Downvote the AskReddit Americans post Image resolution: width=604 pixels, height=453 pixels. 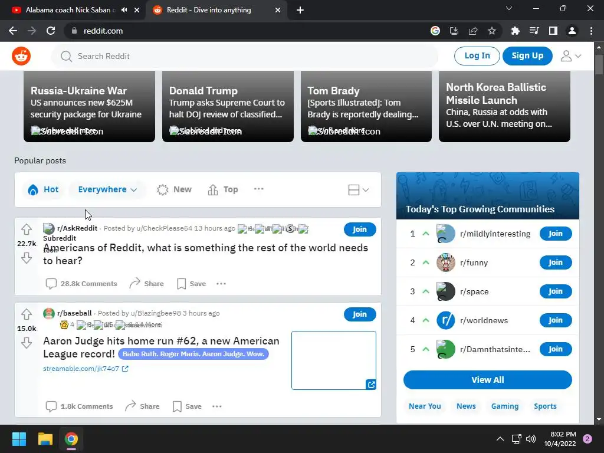pos(26,258)
